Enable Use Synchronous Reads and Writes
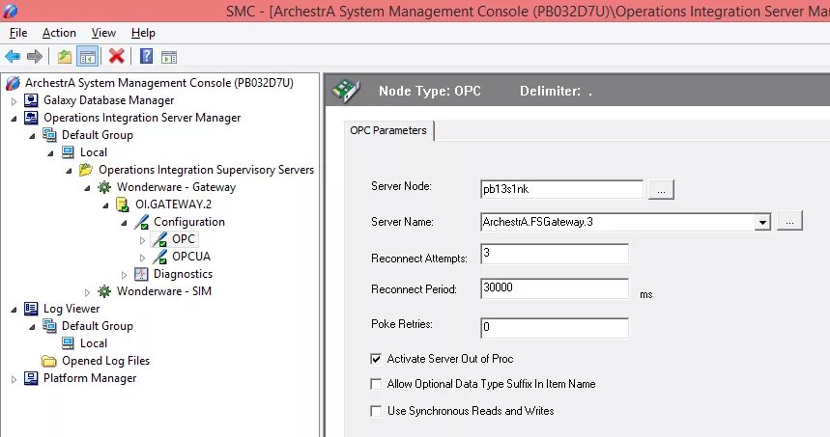The height and width of the screenshot is (437, 830). coord(376,411)
